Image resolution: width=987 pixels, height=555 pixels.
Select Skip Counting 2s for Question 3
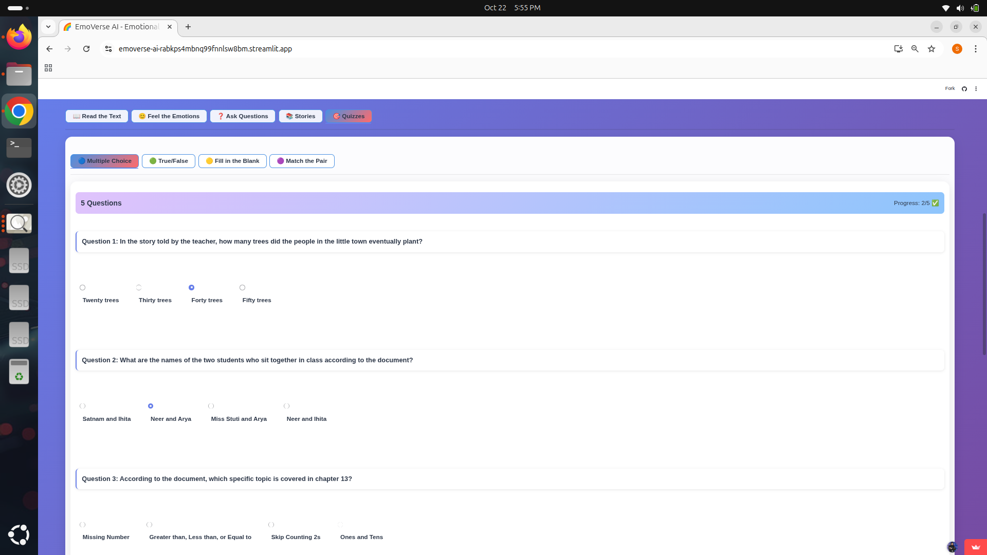click(x=271, y=525)
